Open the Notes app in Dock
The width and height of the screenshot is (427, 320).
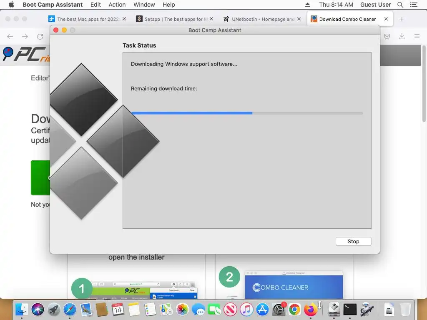(134, 310)
